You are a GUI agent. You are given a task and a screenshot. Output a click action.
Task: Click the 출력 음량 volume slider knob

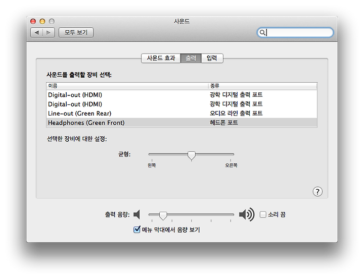coord(163,215)
